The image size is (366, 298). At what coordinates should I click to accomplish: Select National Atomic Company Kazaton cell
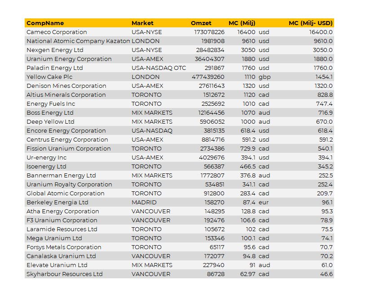point(78,41)
